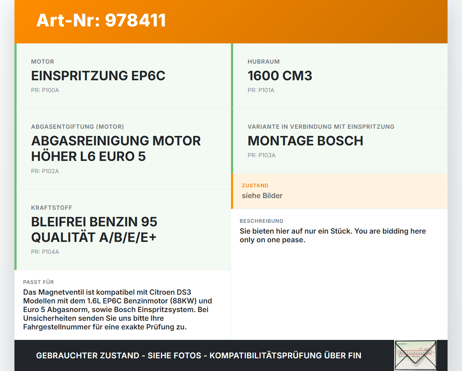
Task: Click the KRAFTSTOFF heading label
Action: (52, 208)
